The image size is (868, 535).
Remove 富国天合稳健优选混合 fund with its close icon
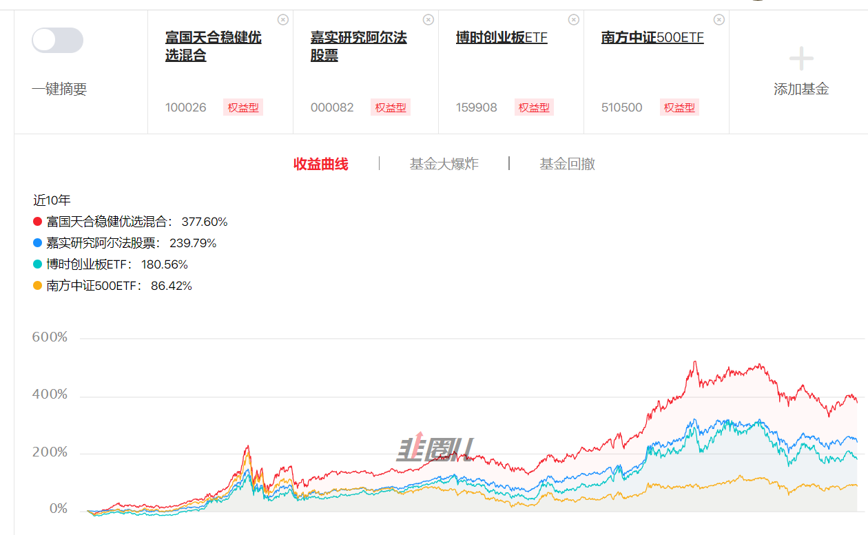click(x=283, y=20)
